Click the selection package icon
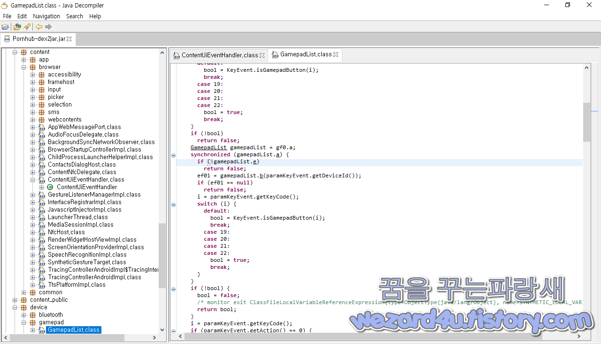The image size is (601, 344). pyautogui.click(x=41, y=105)
